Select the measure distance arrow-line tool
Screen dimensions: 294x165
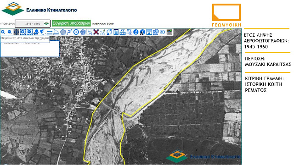(x=50, y=32)
